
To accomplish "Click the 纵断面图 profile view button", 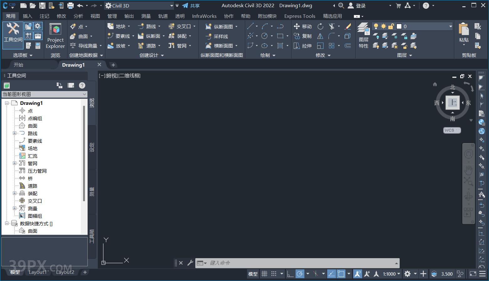I will tap(222, 27).
